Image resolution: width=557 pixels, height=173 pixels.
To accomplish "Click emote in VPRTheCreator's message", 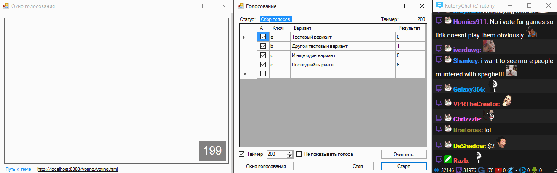I will pyautogui.click(x=507, y=101).
